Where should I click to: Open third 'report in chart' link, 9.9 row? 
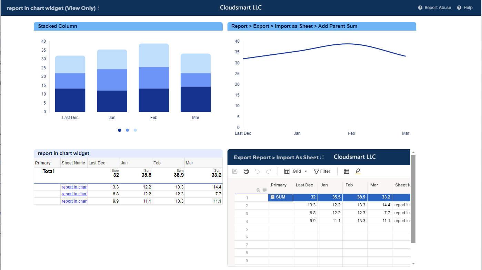coord(74,201)
